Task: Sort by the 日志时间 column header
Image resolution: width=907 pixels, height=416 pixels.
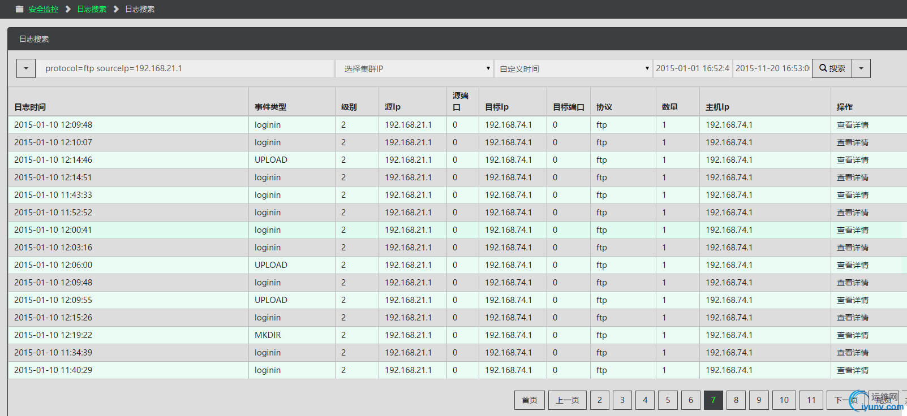Action: click(x=30, y=107)
